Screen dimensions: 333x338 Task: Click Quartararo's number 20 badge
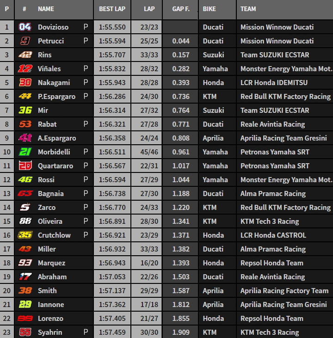[x=25, y=166]
